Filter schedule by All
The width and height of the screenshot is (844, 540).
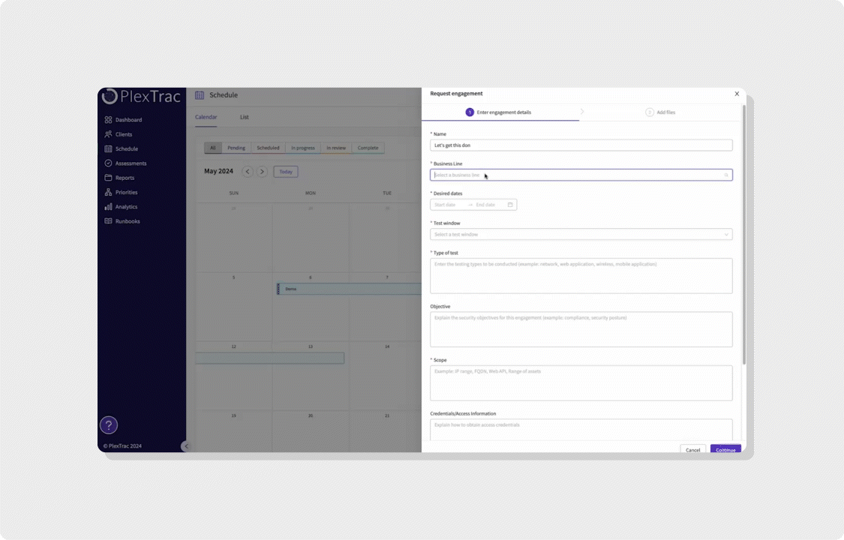click(213, 148)
